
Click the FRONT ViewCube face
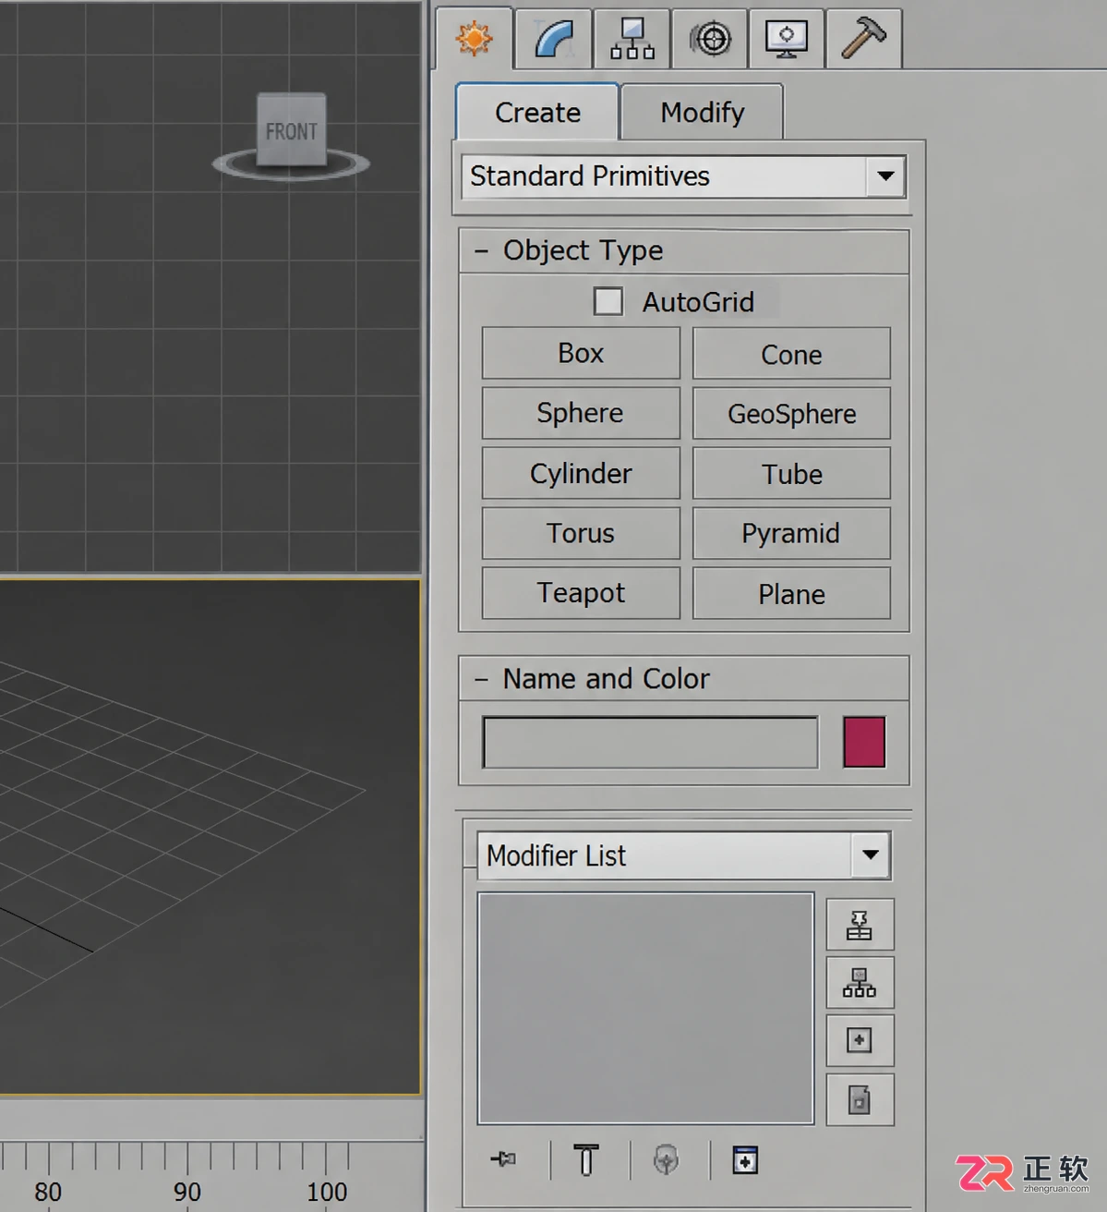coord(291,130)
